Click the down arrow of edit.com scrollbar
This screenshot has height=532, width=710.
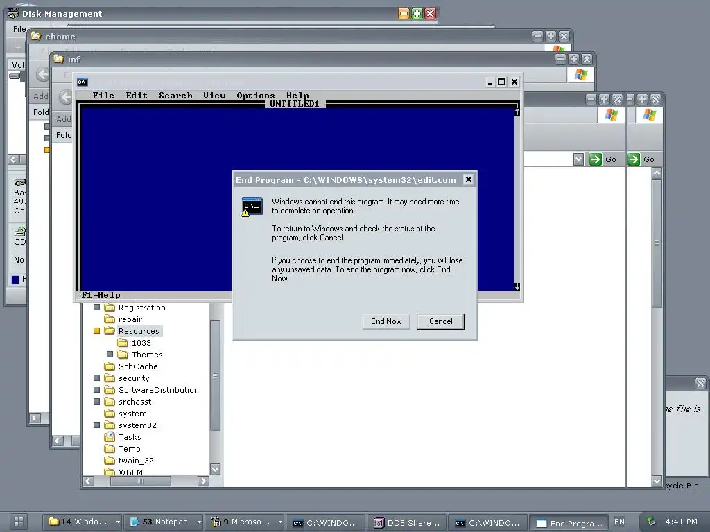pos(517,286)
